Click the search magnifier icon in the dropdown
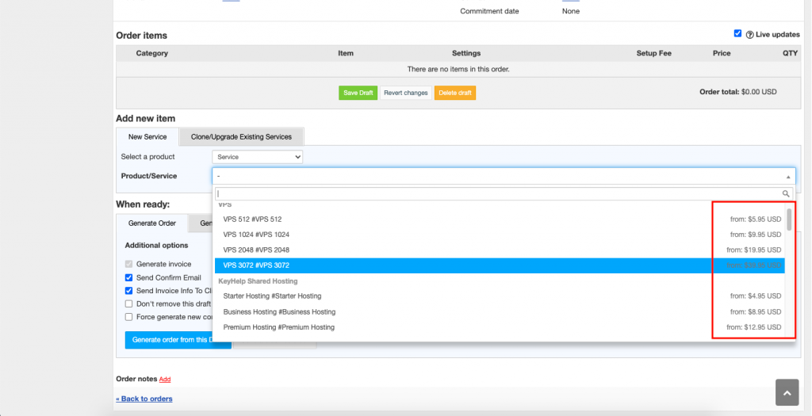Image resolution: width=812 pixels, height=416 pixels. 786,193
